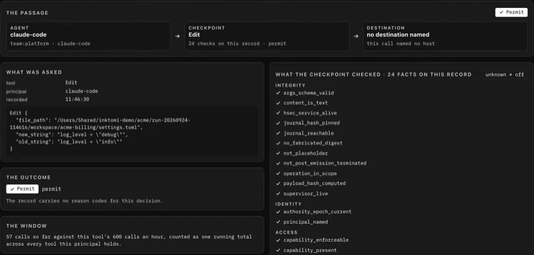Click the checkmark beside no_fabricated_digest
Viewport: 534px width, 255px height.
pyautogui.click(x=278, y=143)
